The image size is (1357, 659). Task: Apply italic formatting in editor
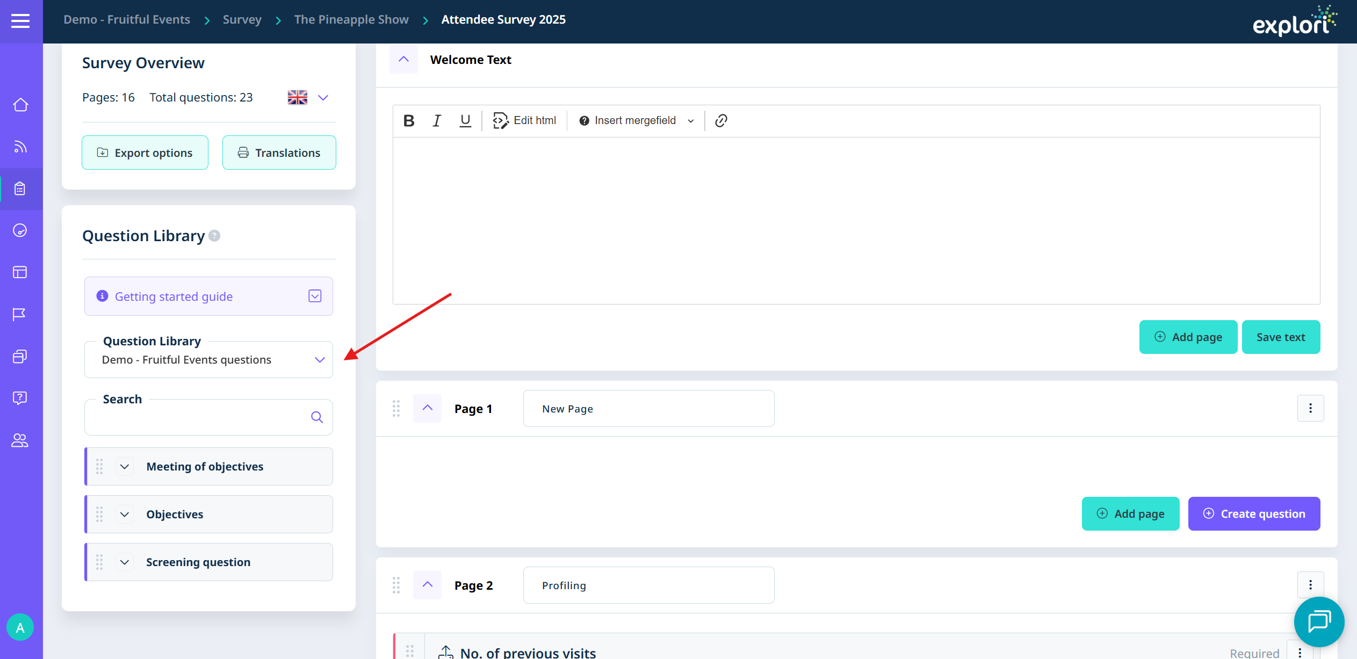tap(437, 121)
